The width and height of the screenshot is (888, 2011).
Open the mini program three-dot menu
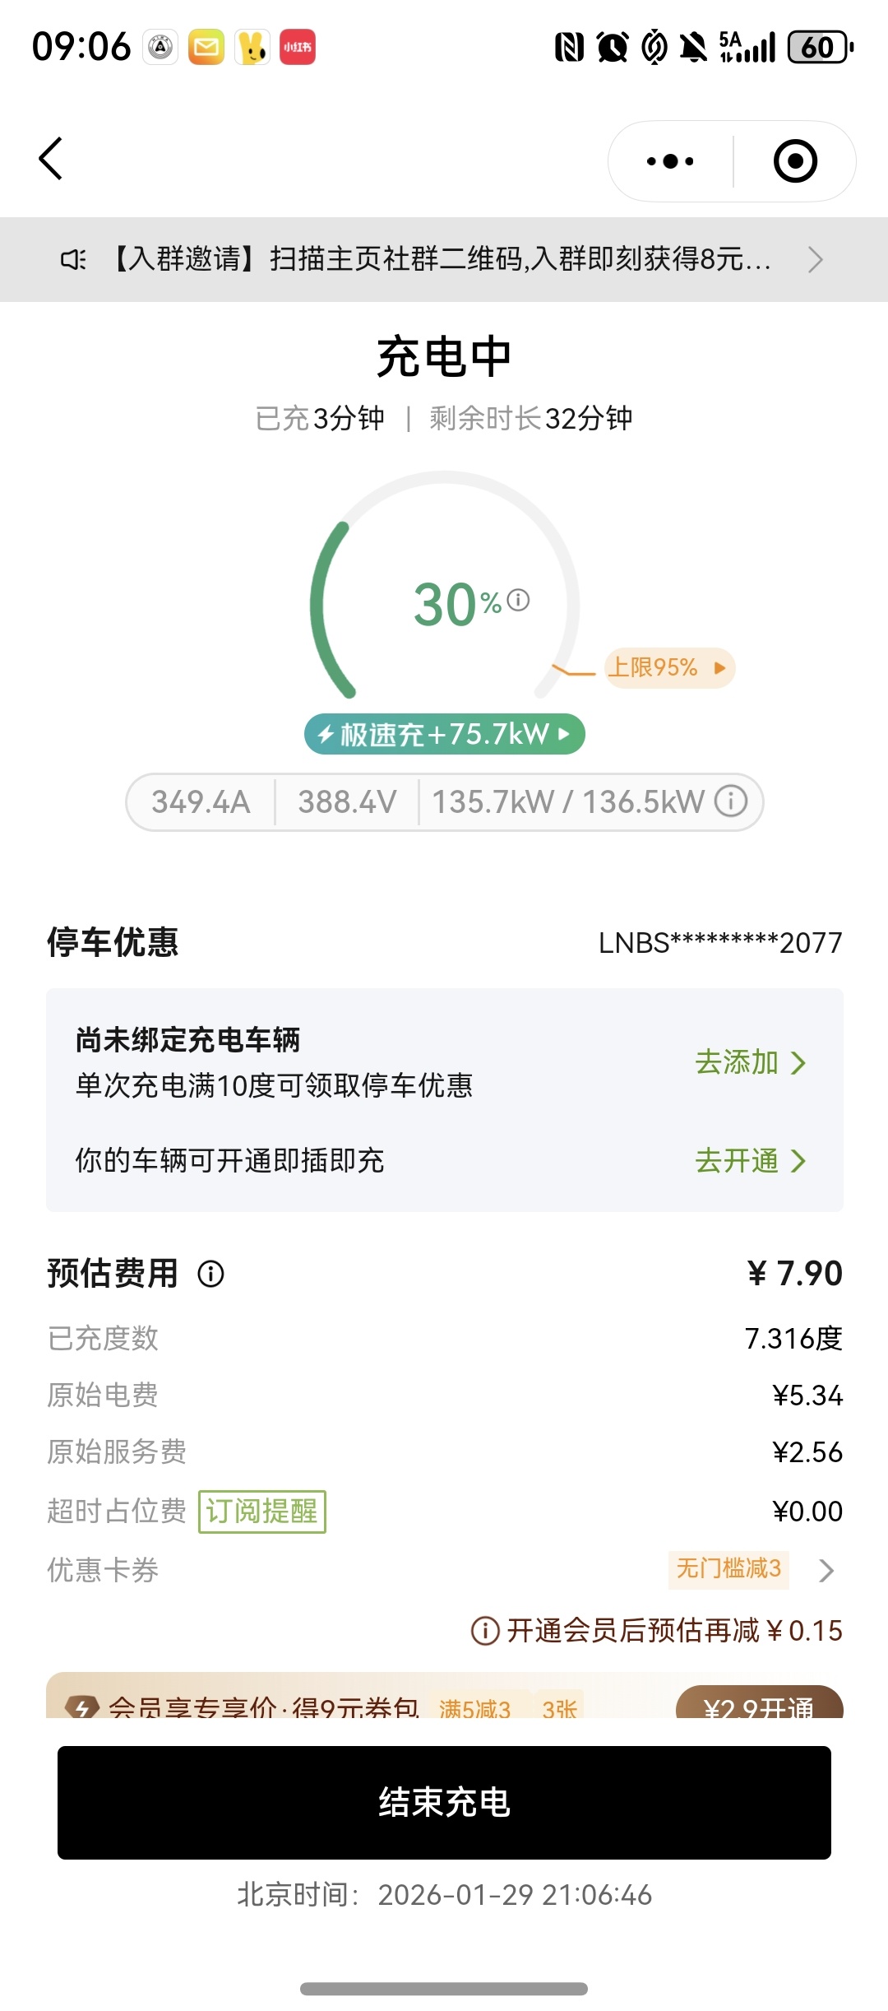(x=670, y=161)
